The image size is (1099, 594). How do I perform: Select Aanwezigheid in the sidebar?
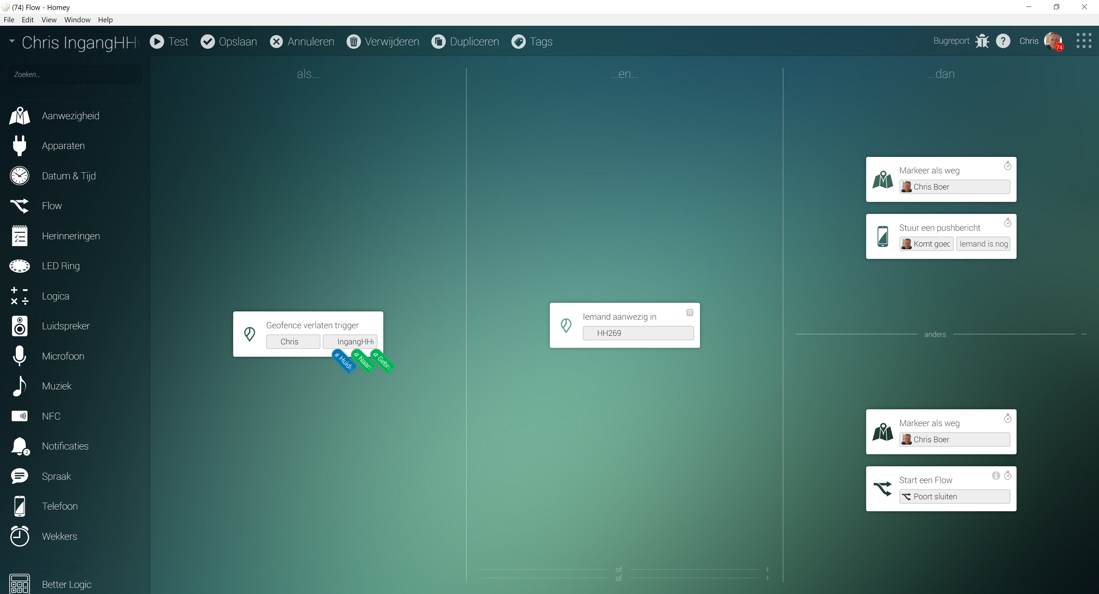point(70,116)
